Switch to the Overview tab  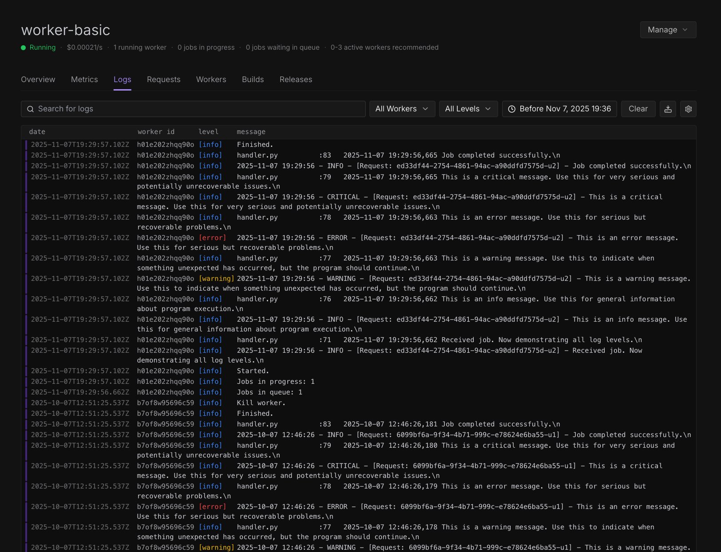(38, 79)
